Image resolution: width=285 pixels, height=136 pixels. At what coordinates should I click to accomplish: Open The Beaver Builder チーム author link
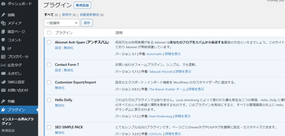[167, 89]
